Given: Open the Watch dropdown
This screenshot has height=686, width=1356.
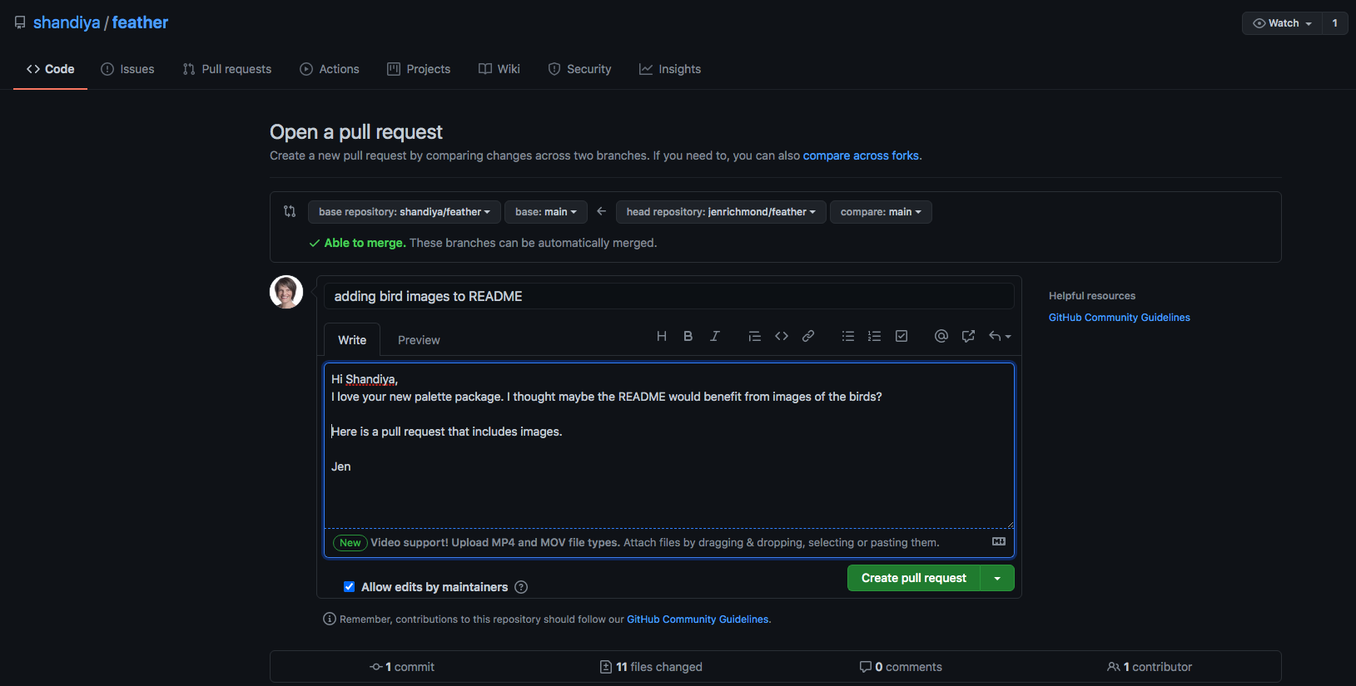Looking at the screenshot, I should pos(1282,23).
